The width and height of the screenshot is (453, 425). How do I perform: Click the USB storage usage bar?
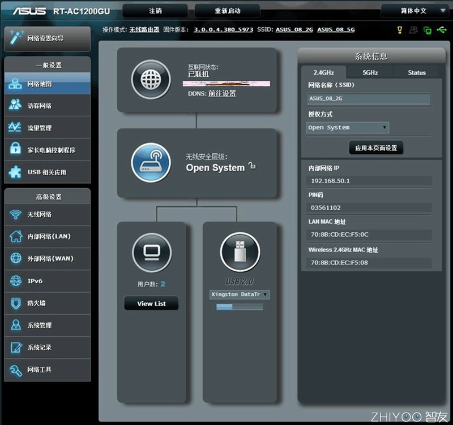pos(240,307)
